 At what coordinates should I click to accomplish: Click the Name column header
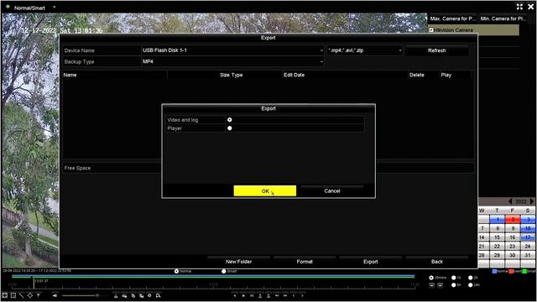[70, 75]
